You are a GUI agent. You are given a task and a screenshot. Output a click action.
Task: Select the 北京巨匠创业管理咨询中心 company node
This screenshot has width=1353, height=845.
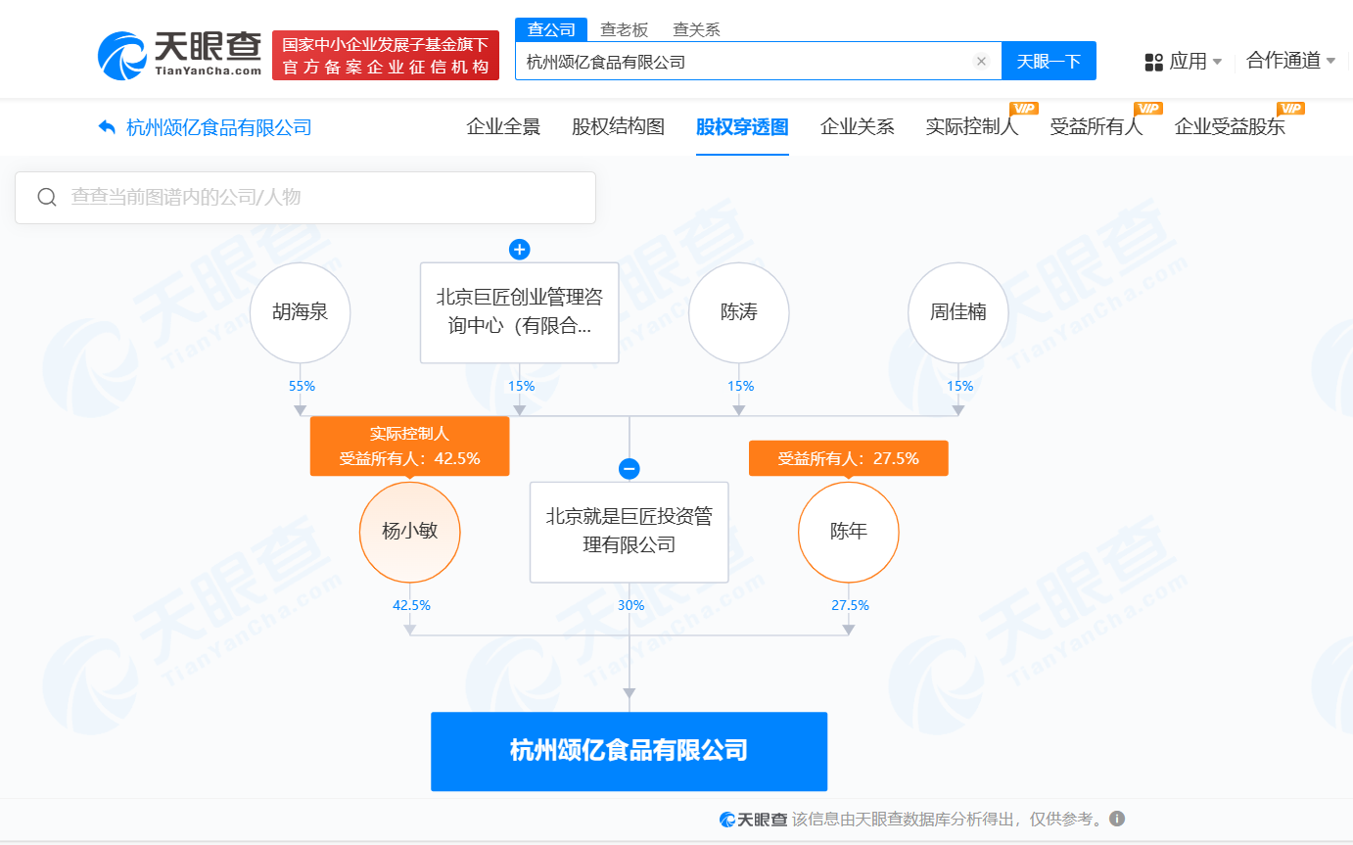(x=520, y=312)
